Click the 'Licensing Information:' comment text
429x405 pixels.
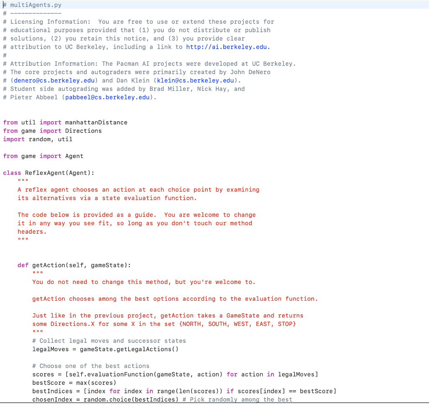point(50,22)
